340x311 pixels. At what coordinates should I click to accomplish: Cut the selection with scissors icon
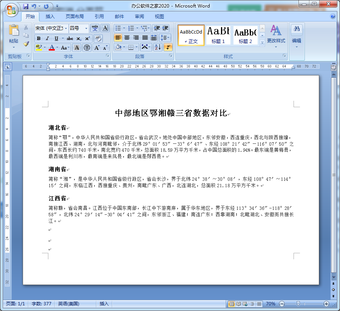(26, 27)
